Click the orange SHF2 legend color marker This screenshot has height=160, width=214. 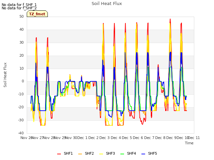pos(80,154)
